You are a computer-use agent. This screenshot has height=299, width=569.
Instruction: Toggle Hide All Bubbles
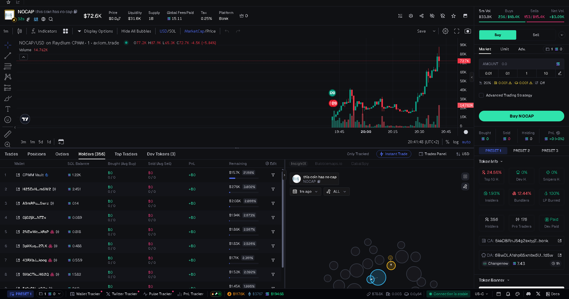click(x=136, y=31)
